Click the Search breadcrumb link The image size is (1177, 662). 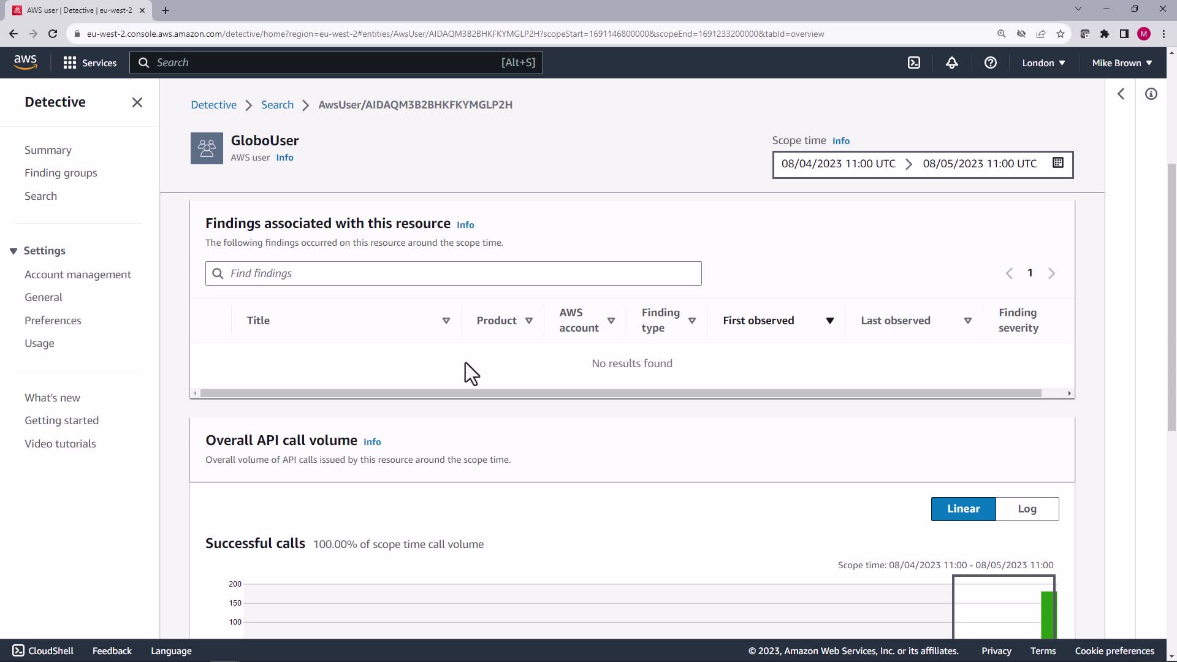click(x=277, y=105)
